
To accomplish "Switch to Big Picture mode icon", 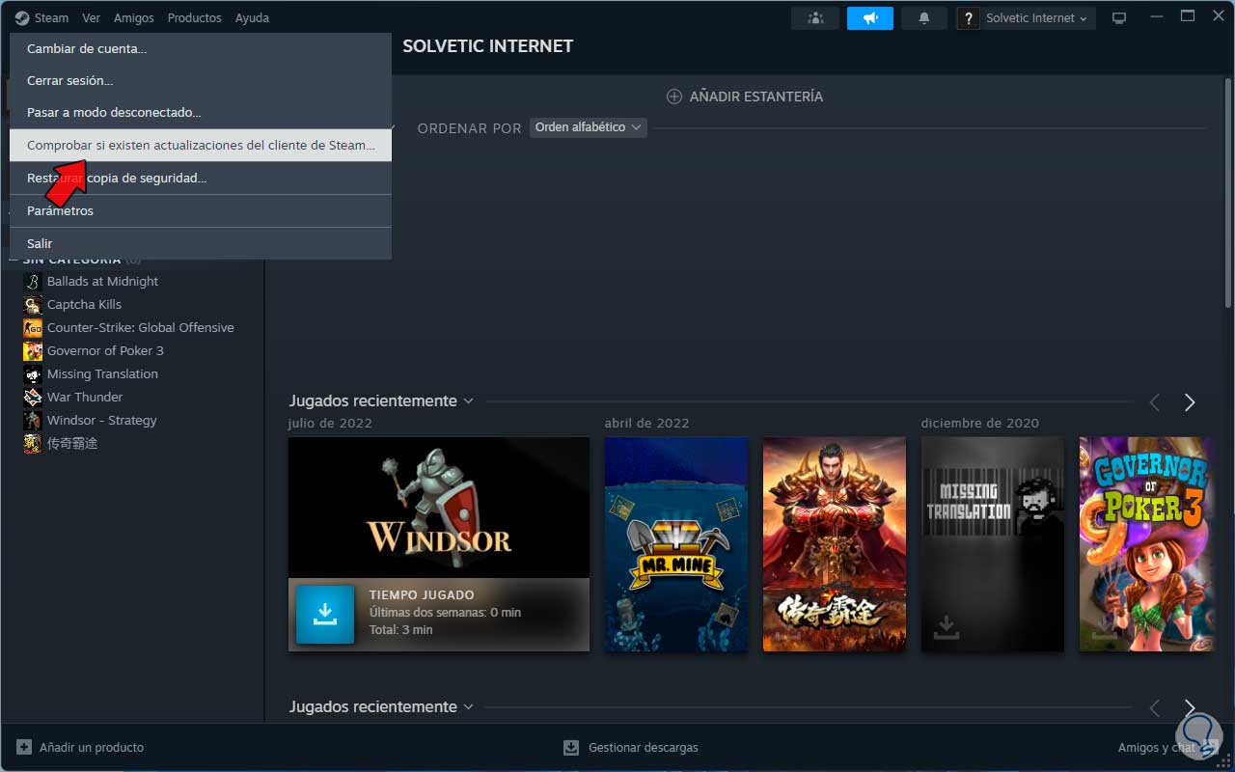I will coord(1119,18).
